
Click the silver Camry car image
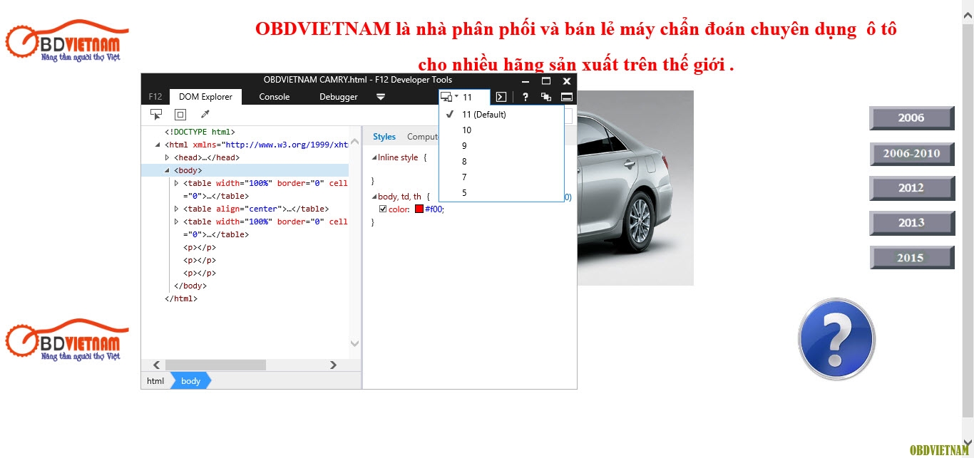pyautogui.click(x=635, y=188)
